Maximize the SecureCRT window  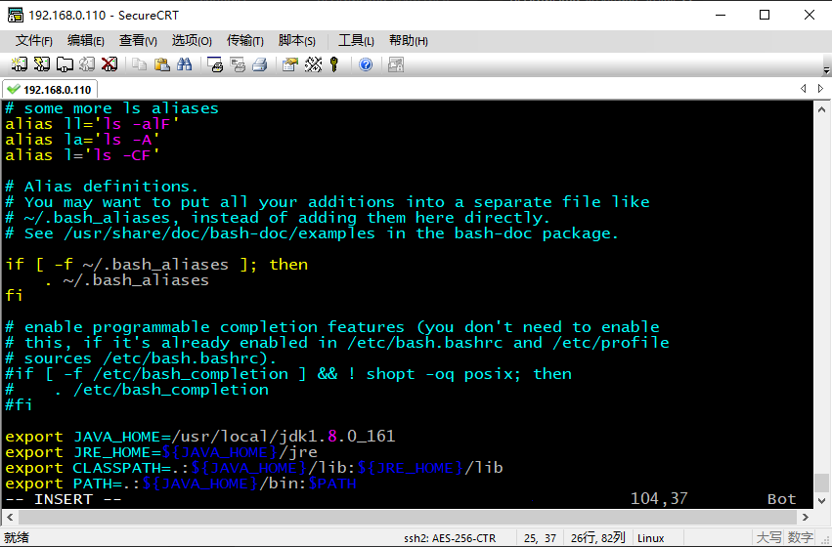coord(765,15)
